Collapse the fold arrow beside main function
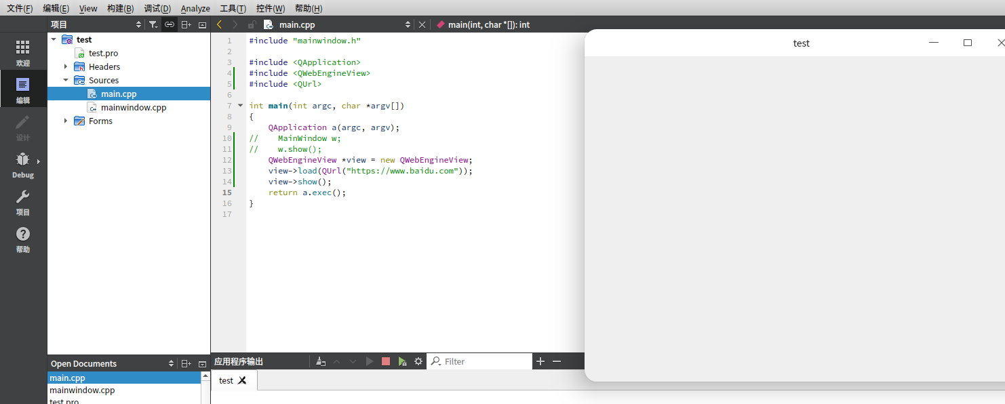Screen dimensions: 1005x404 240,106
